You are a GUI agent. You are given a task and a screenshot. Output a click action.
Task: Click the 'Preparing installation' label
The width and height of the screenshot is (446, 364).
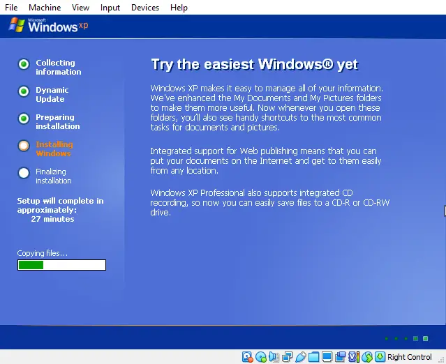pyautogui.click(x=58, y=121)
